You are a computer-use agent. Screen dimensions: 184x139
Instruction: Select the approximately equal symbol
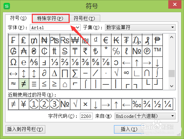pyautogui.click(x=13, y=84)
